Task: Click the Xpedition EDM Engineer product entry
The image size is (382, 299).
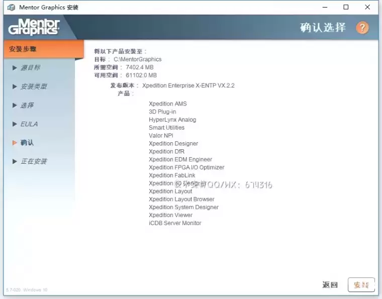Action: [180, 159]
